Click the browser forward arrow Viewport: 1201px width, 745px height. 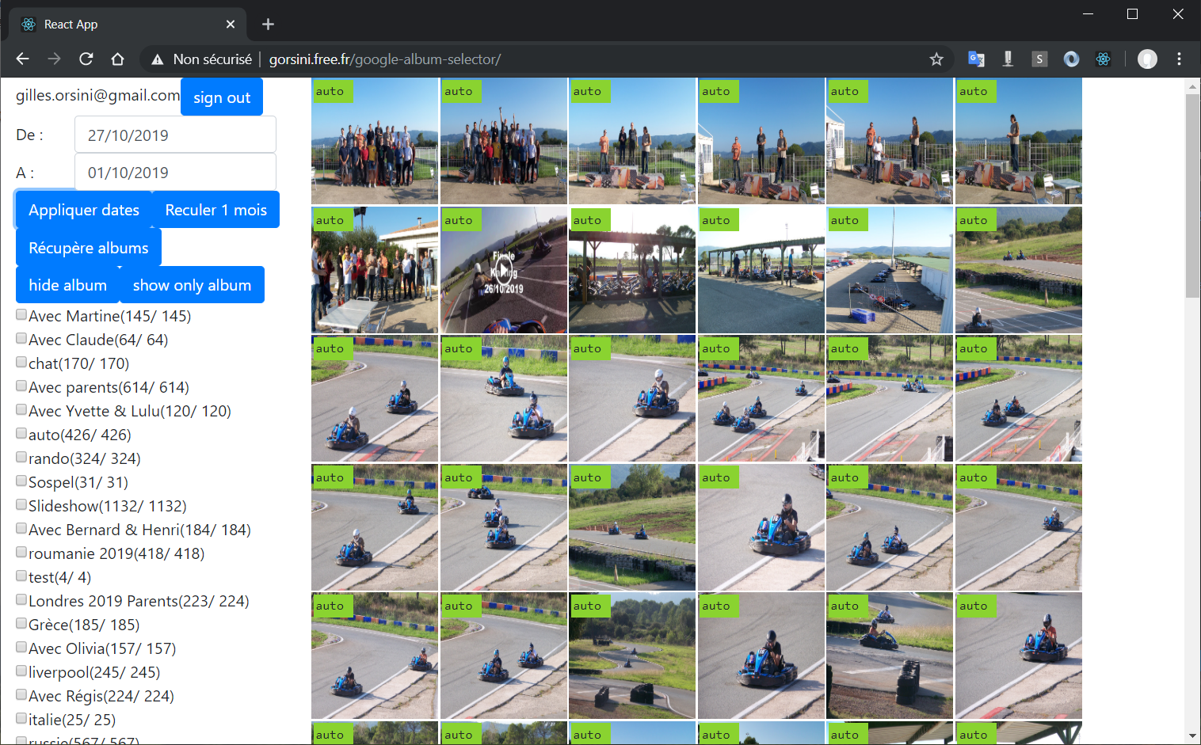pos(54,59)
